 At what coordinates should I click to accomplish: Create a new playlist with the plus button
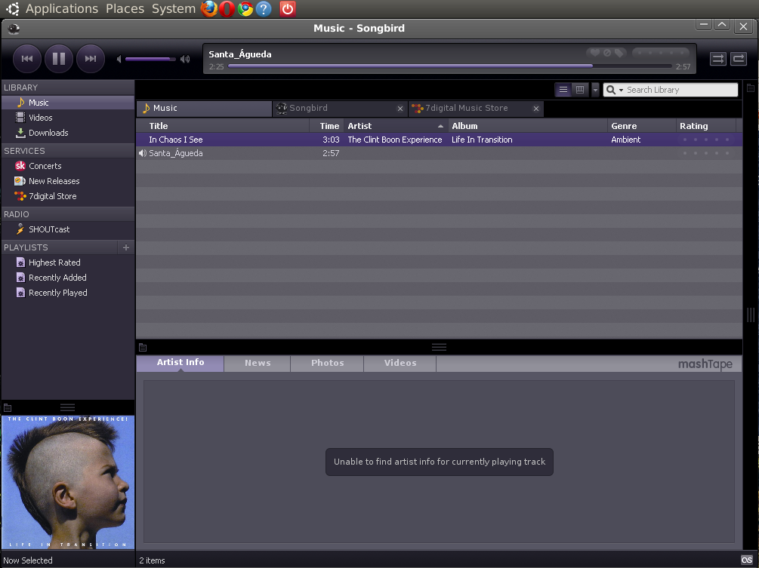[x=125, y=247]
